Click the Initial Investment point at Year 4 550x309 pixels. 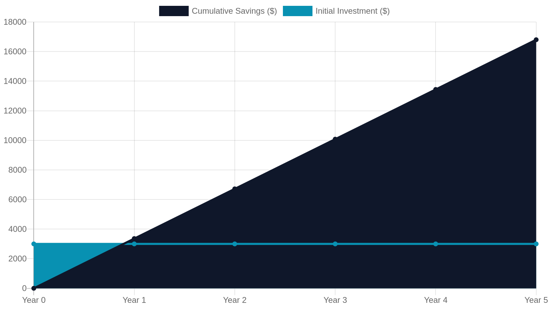point(436,244)
